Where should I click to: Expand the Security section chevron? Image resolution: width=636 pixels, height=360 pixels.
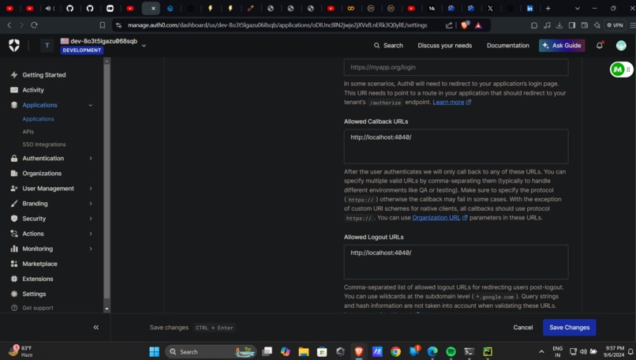click(91, 219)
